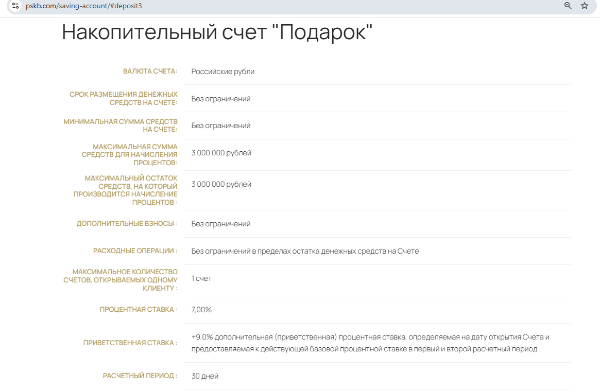Click the ВАЛЮТА СЧЕТА label
Screen dimensions: 600x392
pos(150,71)
